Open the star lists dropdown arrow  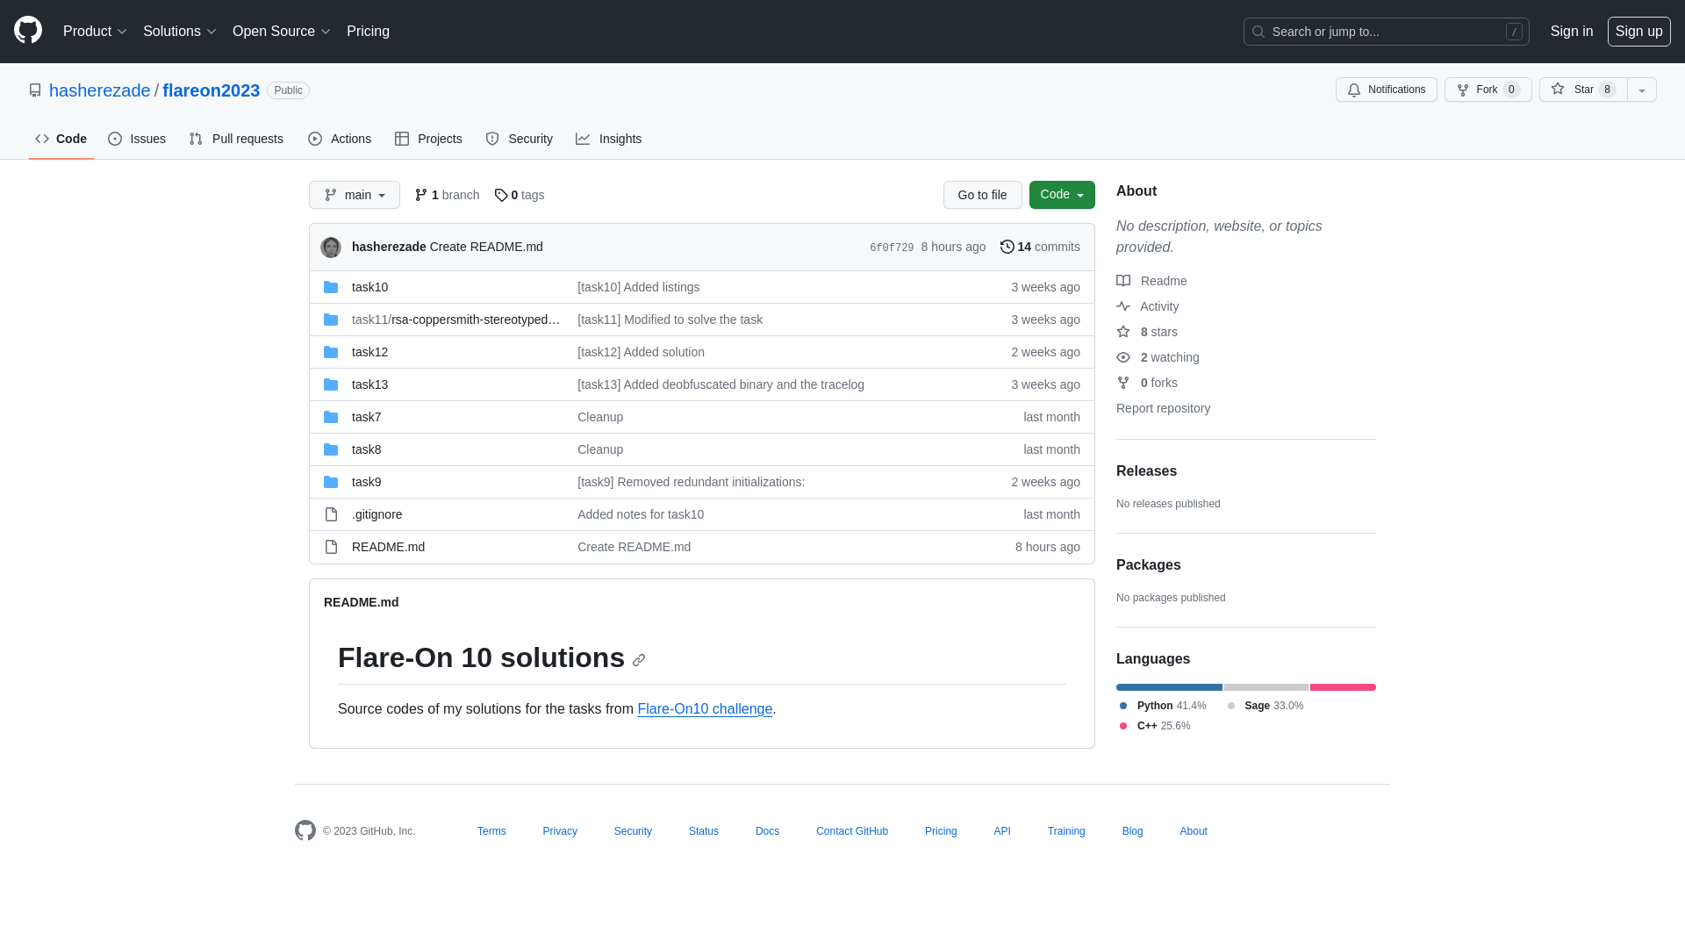[x=1642, y=90]
